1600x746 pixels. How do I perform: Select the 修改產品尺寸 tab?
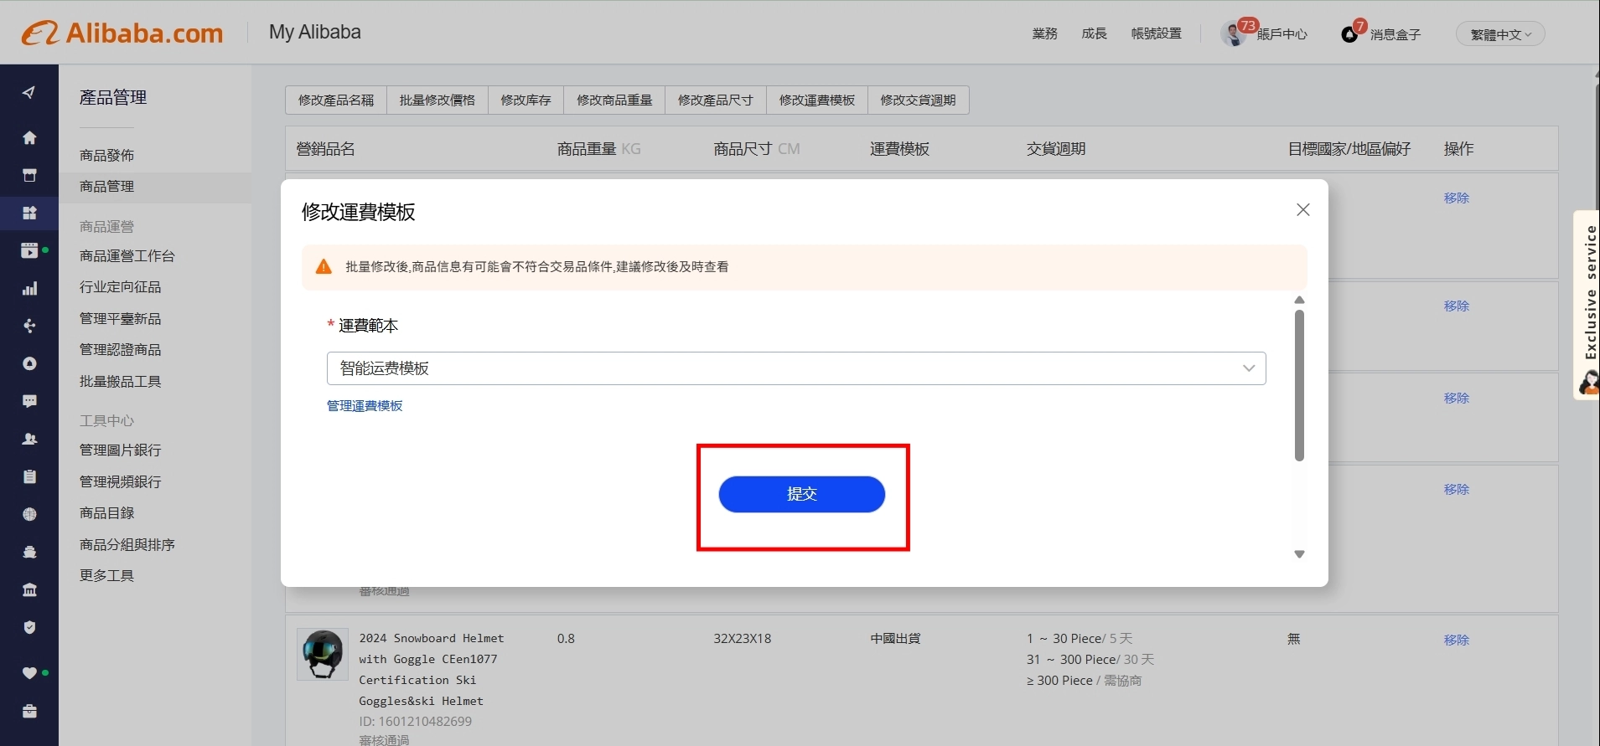716,100
